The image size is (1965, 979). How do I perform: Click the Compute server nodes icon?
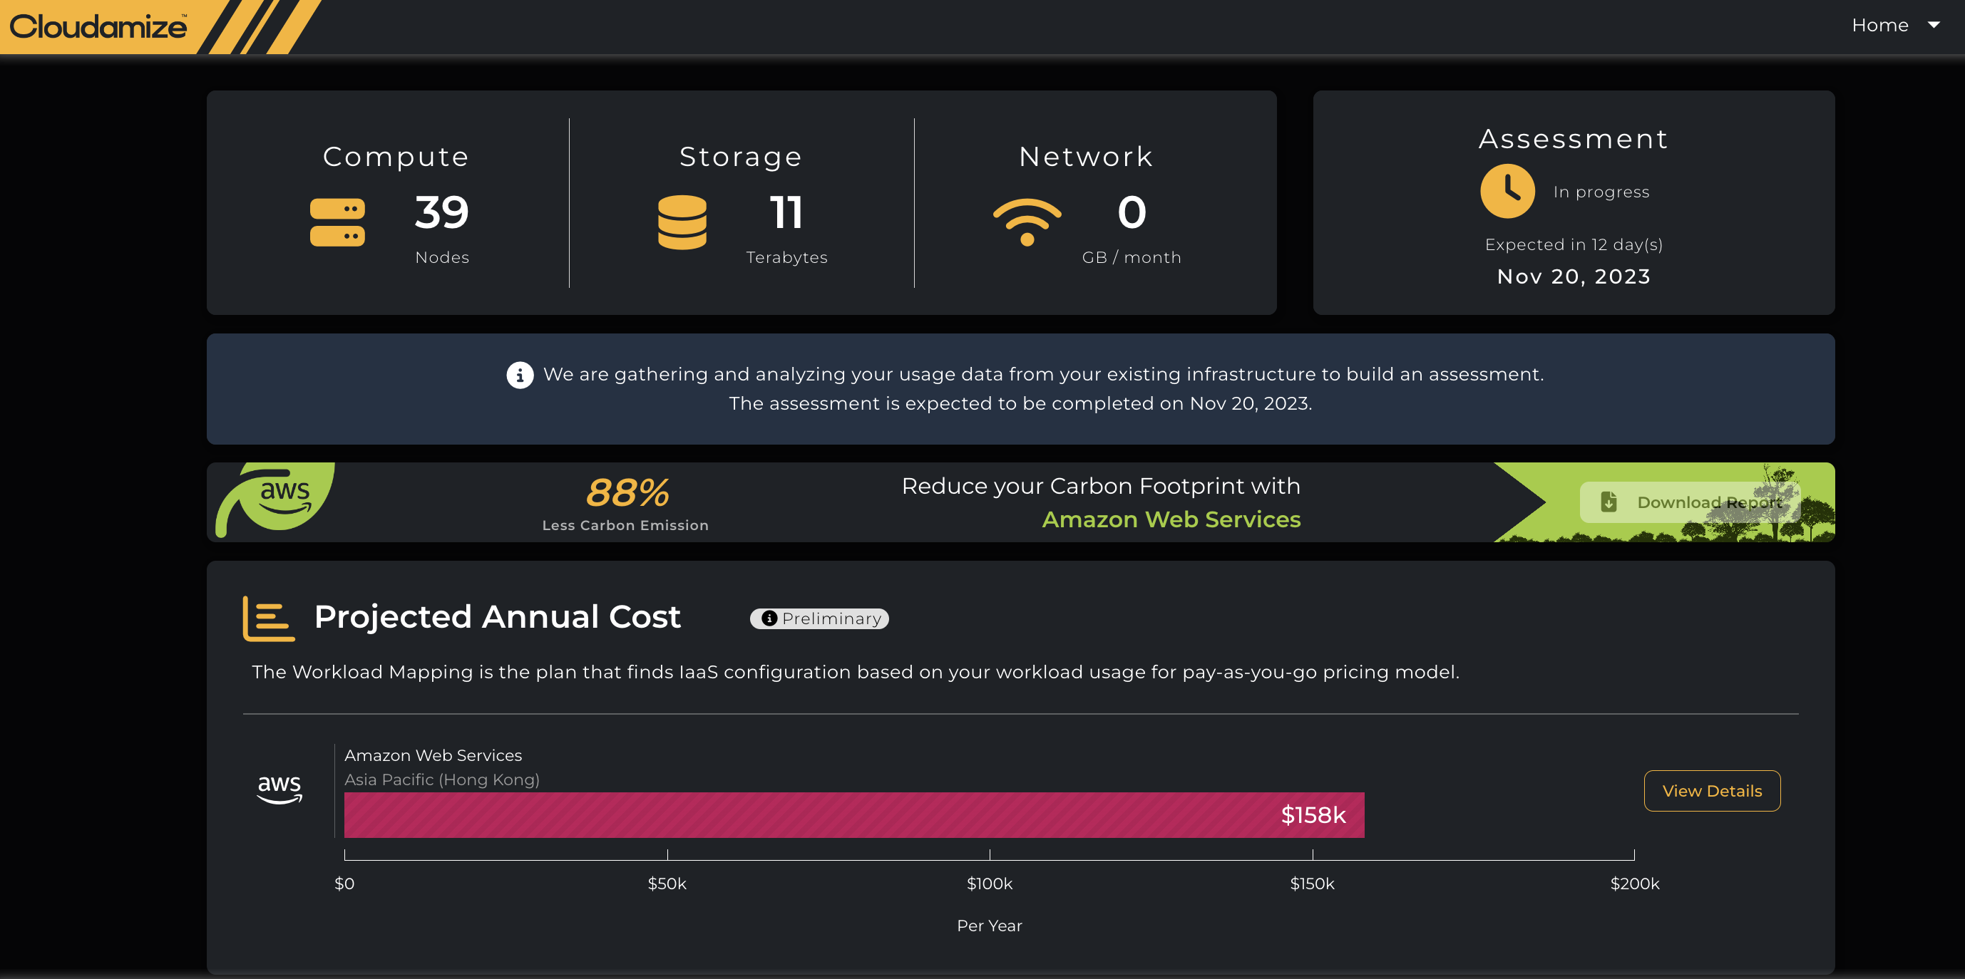pyautogui.click(x=337, y=222)
